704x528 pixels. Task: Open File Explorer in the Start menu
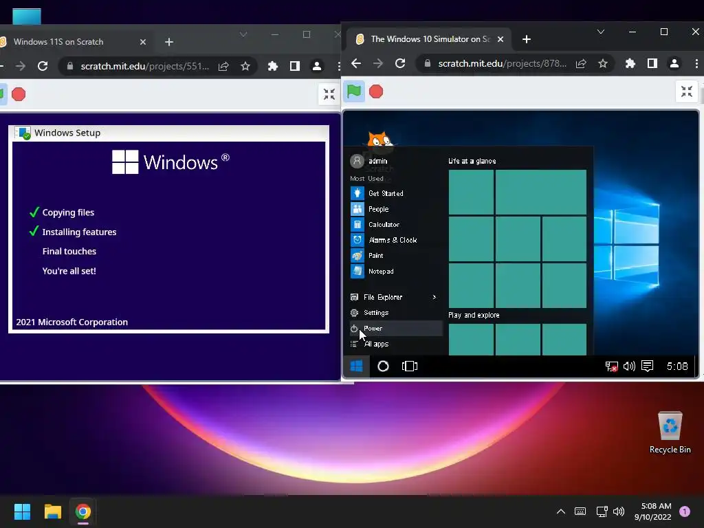click(383, 297)
